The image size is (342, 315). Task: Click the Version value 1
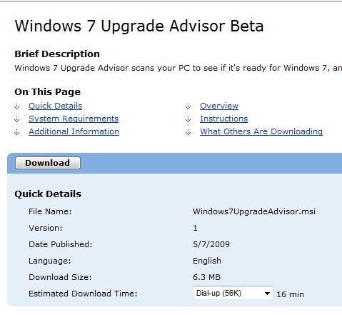click(x=195, y=228)
